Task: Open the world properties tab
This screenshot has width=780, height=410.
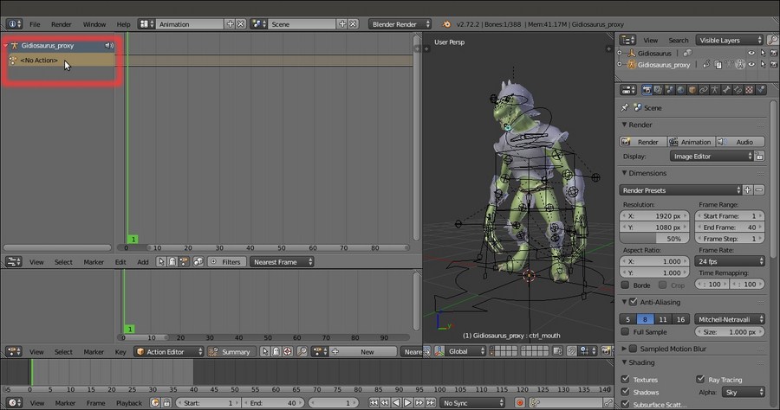Action: click(681, 90)
